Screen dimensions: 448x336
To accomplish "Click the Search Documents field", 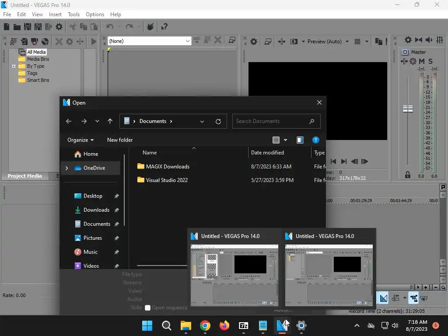I will pyautogui.click(x=276, y=122).
